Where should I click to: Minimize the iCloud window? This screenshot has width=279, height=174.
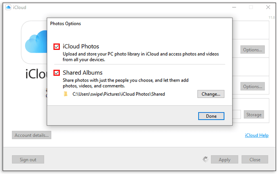coord(234,7)
